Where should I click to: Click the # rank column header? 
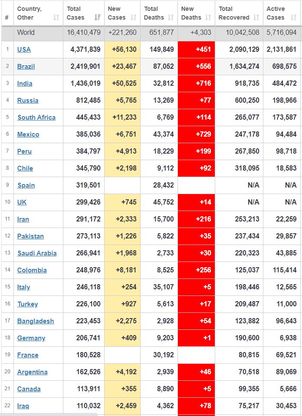(x=7, y=17)
